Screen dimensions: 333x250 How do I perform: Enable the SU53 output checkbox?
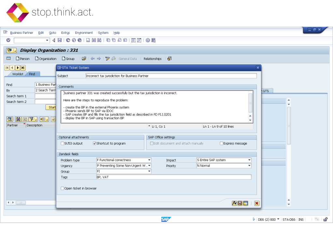[x=62, y=143]
